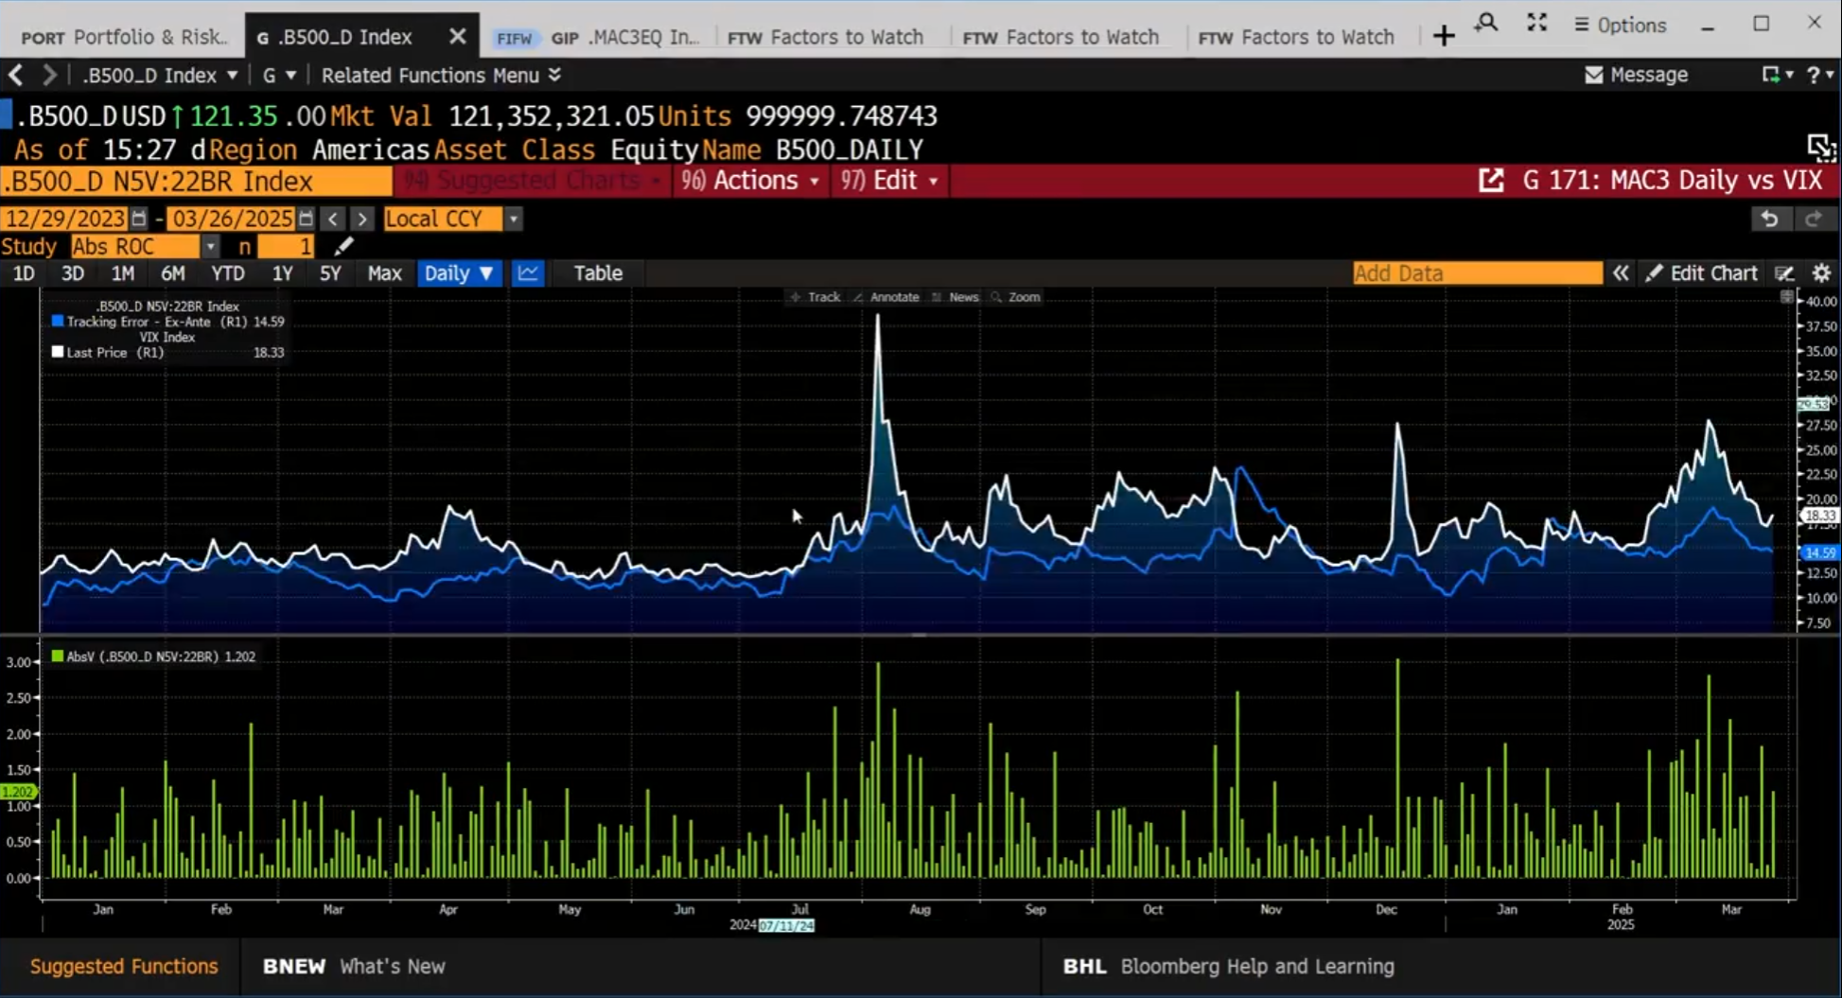The image size is (1842, 998).
Task: Expand the Abs ROC study dropdown
Action: [210, 247]
